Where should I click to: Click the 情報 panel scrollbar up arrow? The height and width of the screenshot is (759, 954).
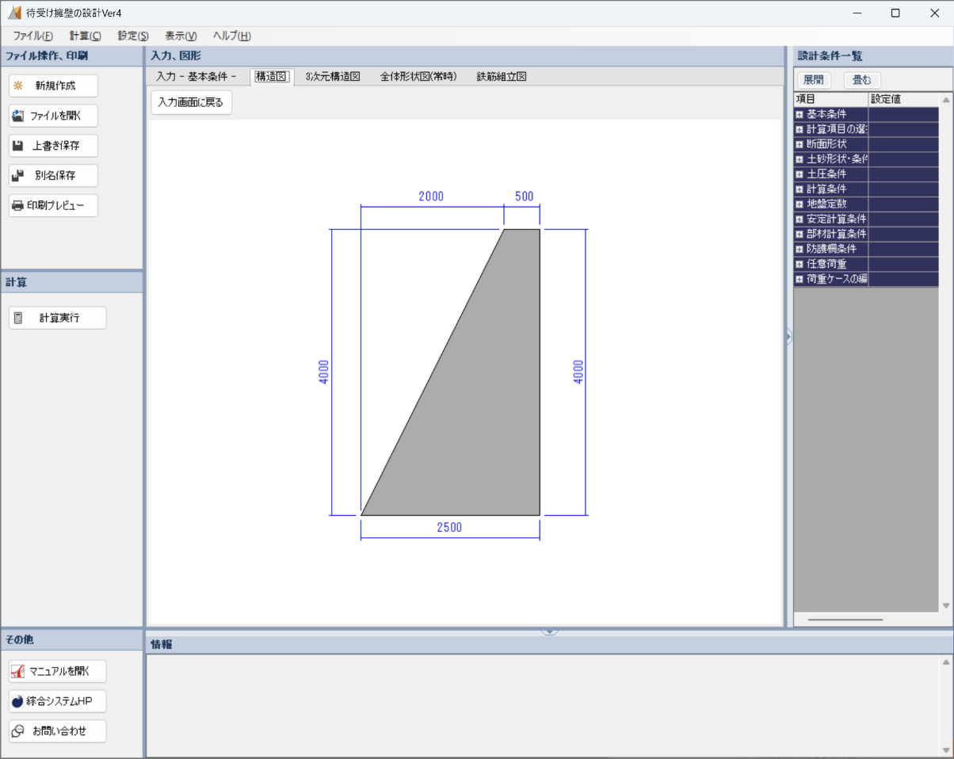coord(945,662)
